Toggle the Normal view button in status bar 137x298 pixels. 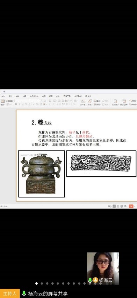(x=114, y=206)
